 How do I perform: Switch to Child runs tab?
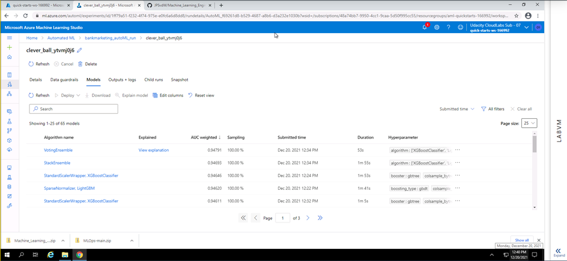coord(154,80)
